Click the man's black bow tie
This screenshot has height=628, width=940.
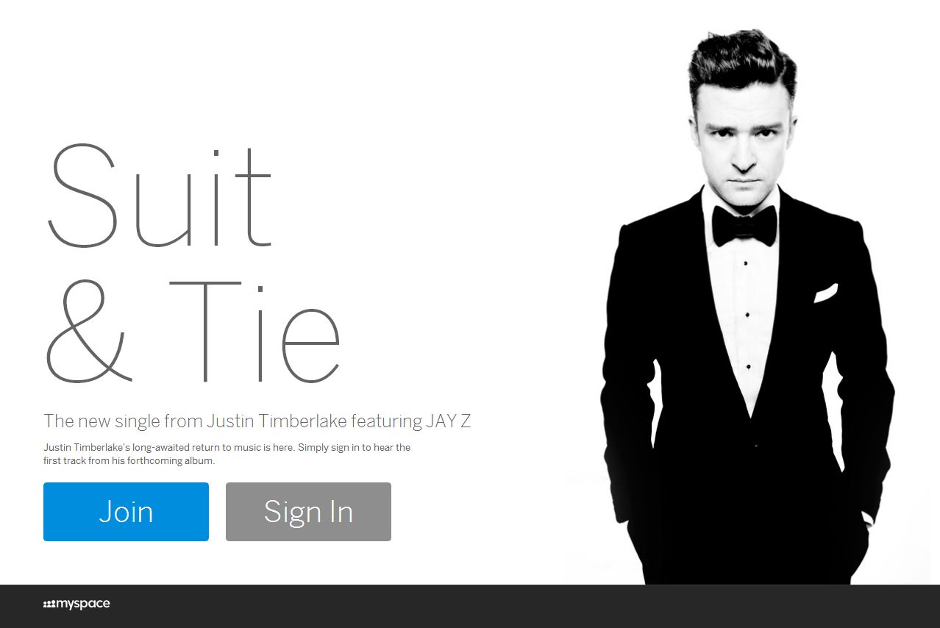pyautogui.click(x=744, y=225)
